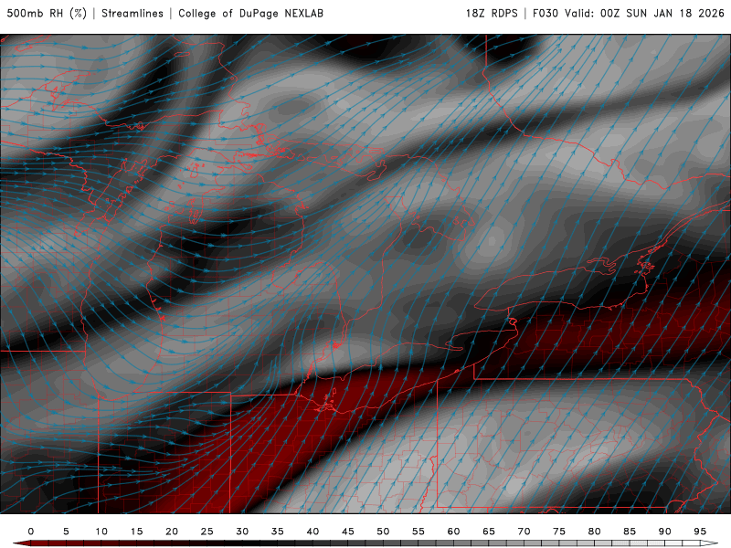This screenshot has width=731, height=548.
Task: Select the "70" value on the RH scale
Action: 524,532
